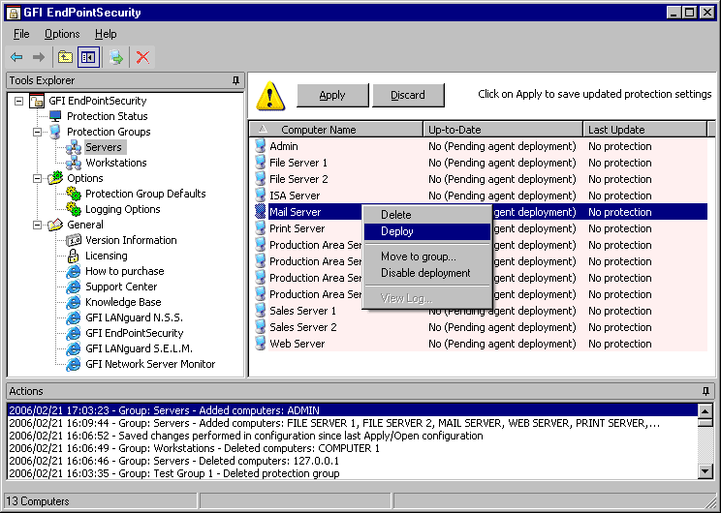The height and width of the screenshot is (513, 721).
Task: Collapse the General tree node
Action: point(38,225)
